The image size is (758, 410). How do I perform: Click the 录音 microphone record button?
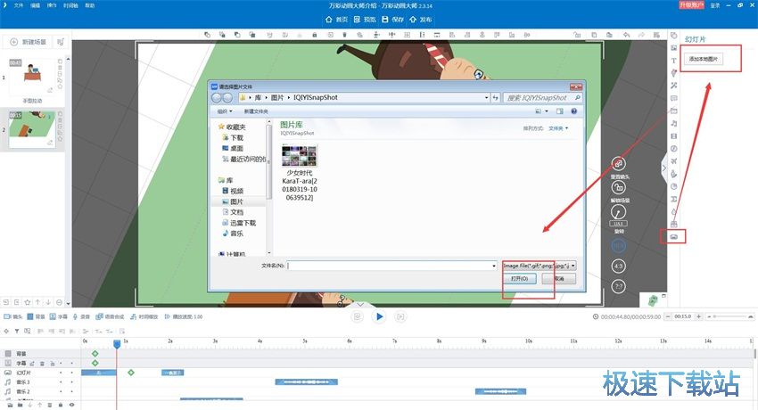point(81,316)
